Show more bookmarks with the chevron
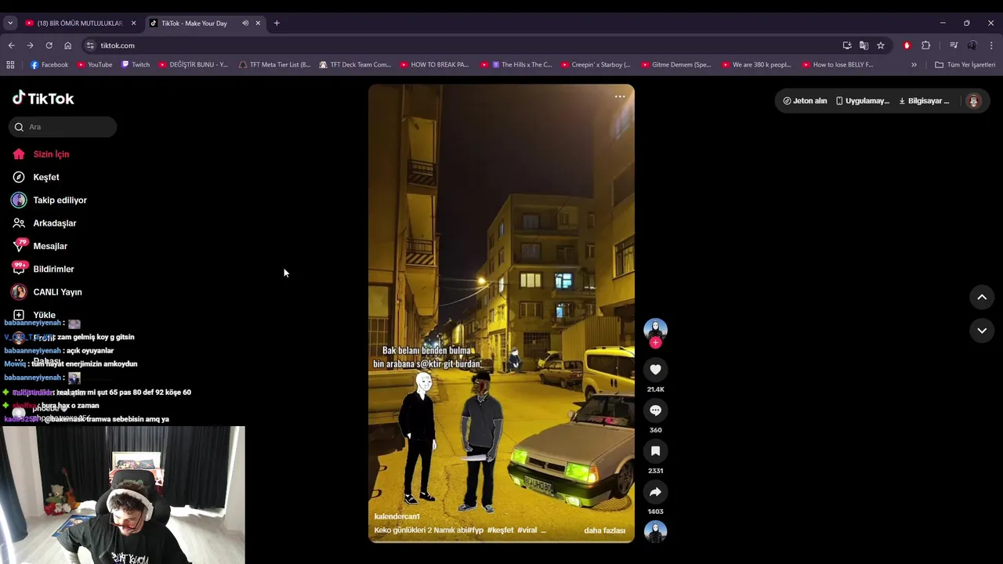The height and width of the screenshot is (564, 1003). [914, 65]
